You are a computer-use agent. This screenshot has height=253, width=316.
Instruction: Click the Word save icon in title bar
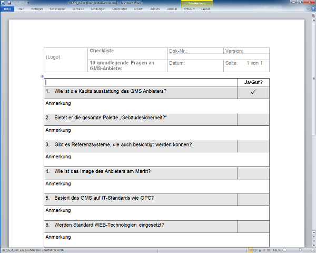(x=9, y=3)
